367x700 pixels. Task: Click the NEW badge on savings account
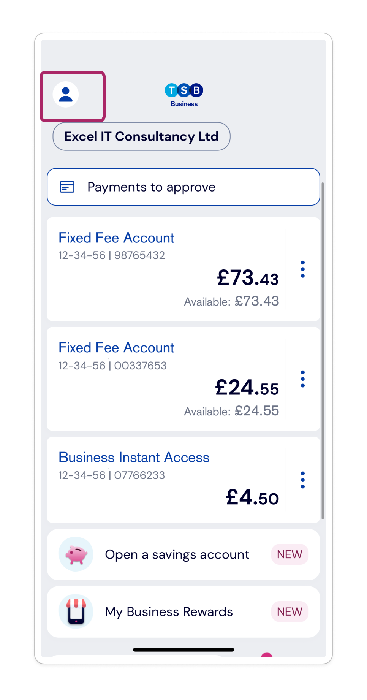click(289, 554)
